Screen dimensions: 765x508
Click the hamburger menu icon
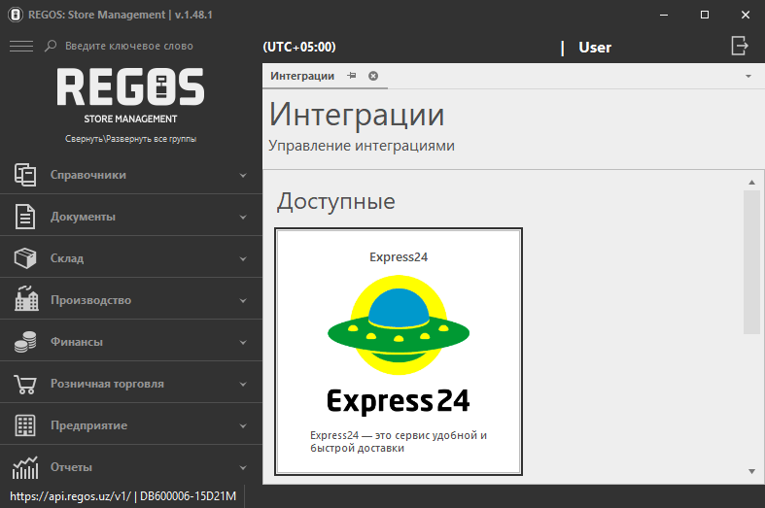[x=20, y=46]
